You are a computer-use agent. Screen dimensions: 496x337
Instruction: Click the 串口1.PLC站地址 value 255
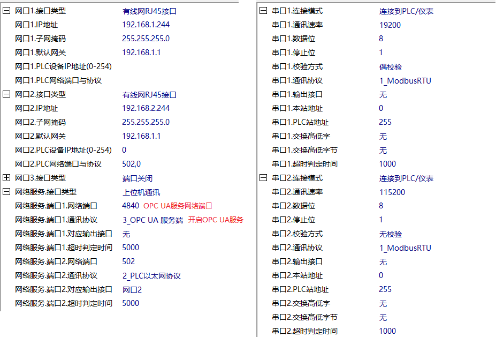(x=385, y=122)
